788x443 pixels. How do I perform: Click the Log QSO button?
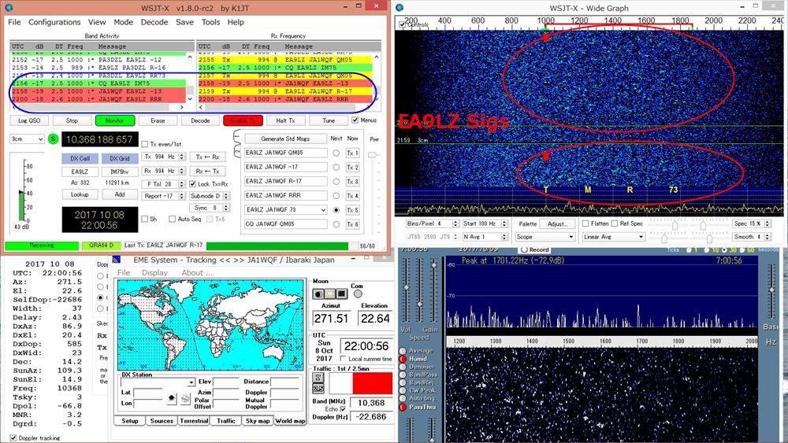[29, 120]
